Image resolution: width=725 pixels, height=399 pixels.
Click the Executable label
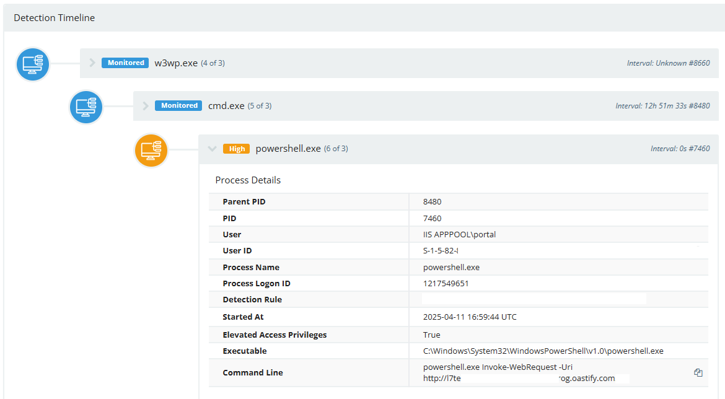click(245, 351)
